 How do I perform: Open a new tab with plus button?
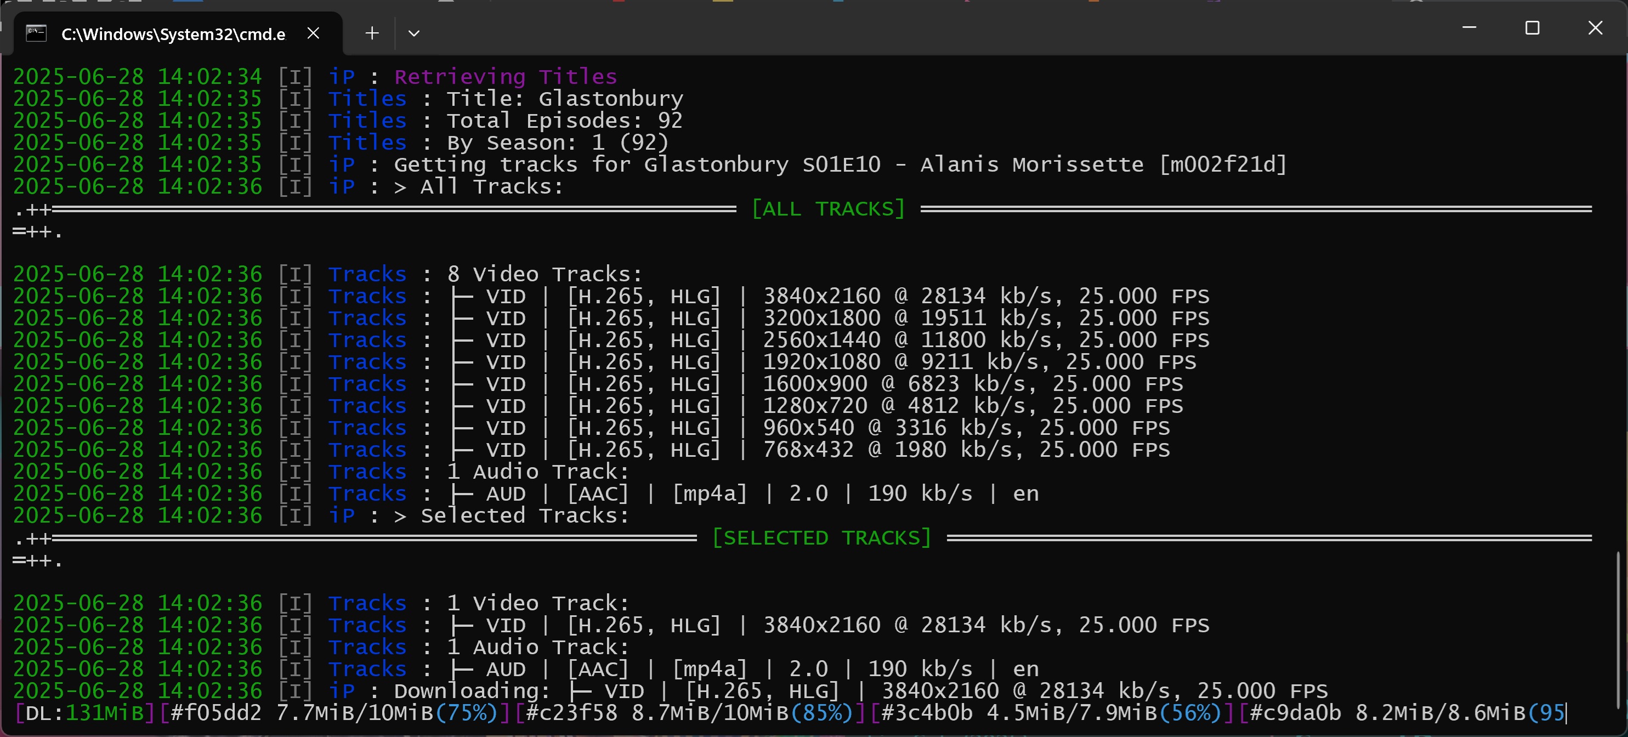pyautogui.click(x=372, y=33)
